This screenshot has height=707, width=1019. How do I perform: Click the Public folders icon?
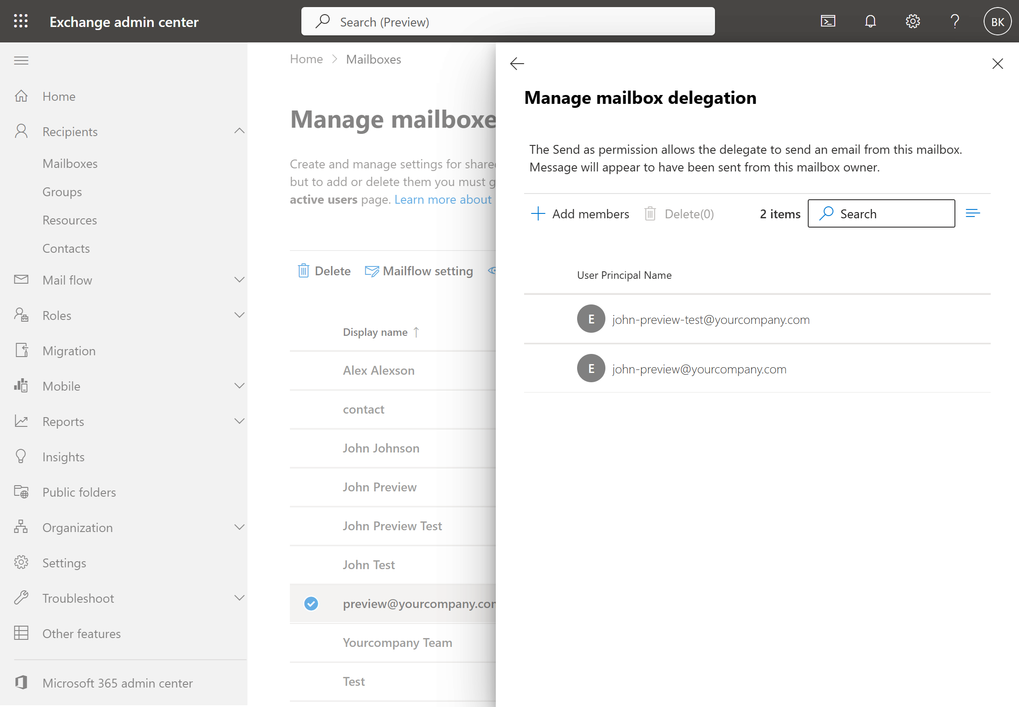[21, 492]
